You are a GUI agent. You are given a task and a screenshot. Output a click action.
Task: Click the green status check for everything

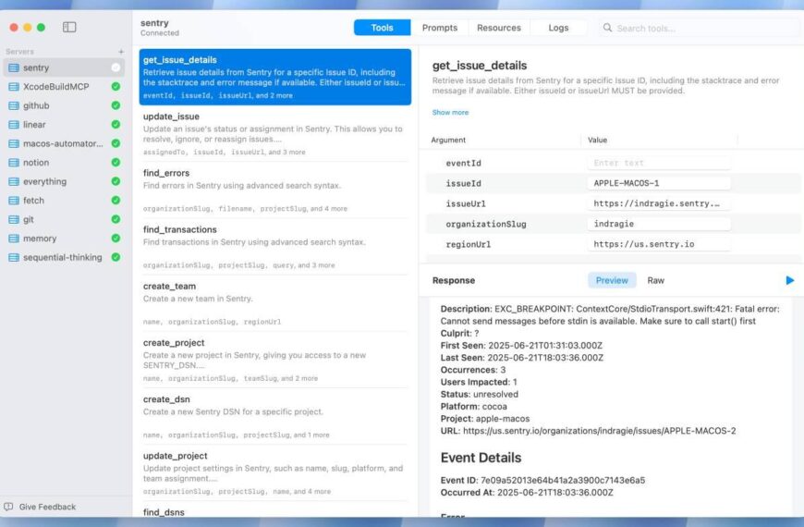pyautogui.click(x=116, y=181)
